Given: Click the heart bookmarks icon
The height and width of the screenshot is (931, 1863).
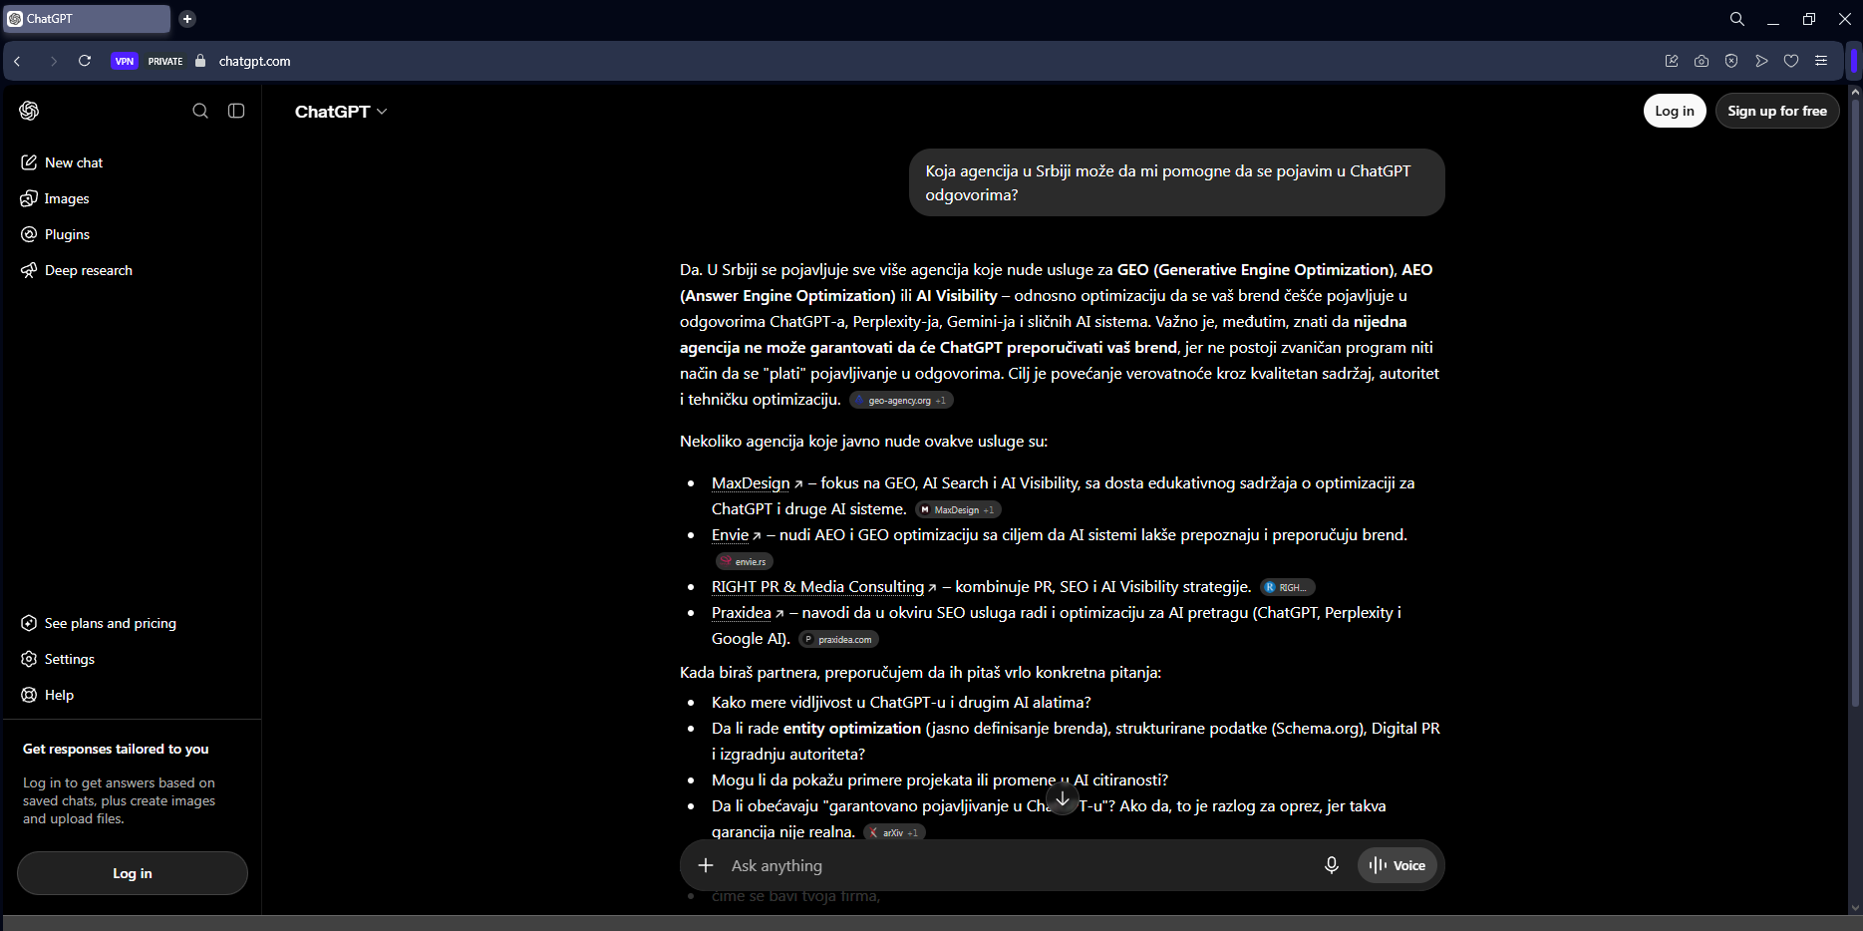Looking at the screenshot, I should [x=1791, y=61].
